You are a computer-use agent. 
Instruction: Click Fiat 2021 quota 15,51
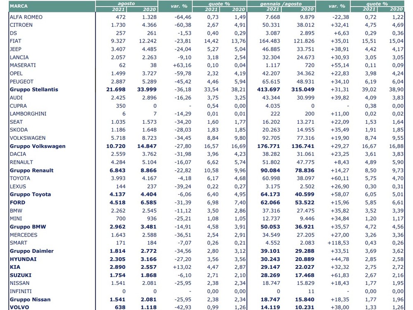369,41
